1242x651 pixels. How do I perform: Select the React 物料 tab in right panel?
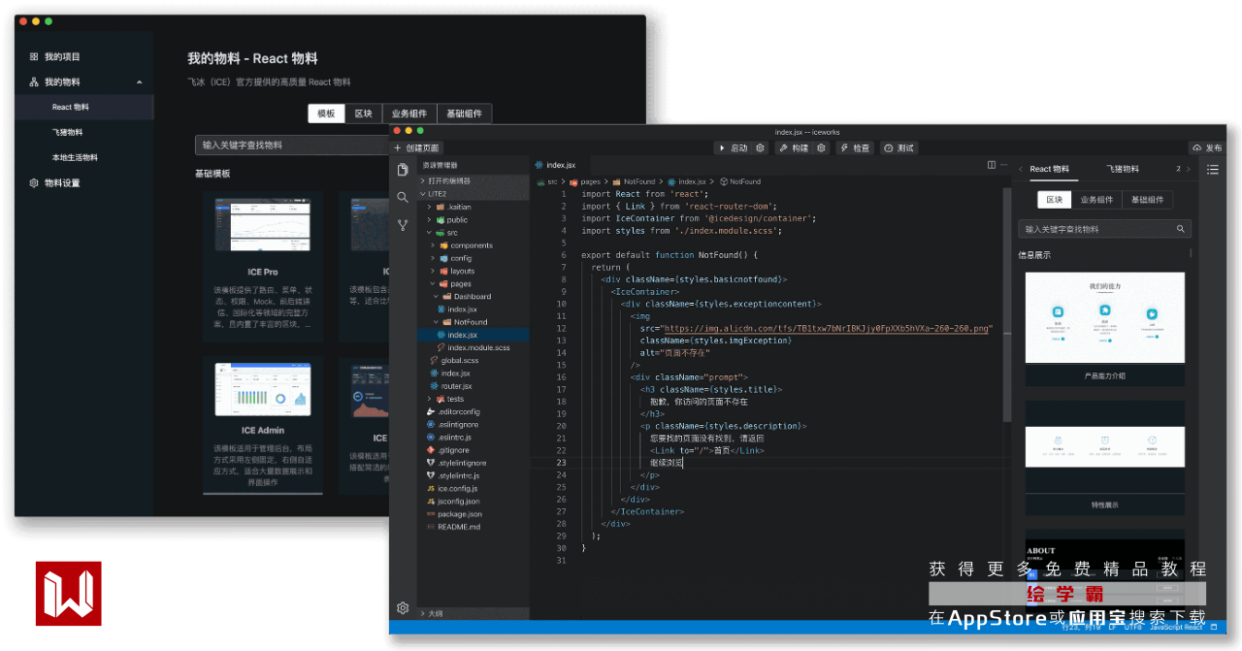pyautogui.click(x=1049, y=169)
